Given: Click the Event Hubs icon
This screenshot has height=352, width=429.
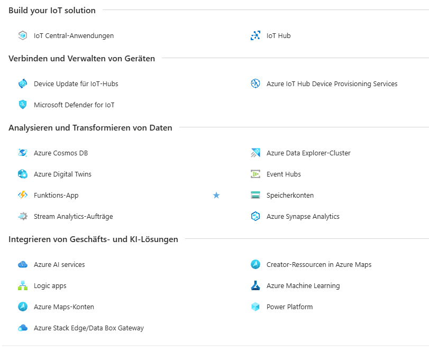Looking at the screenshot, I should pyautogui.click(x=255, y=174).
